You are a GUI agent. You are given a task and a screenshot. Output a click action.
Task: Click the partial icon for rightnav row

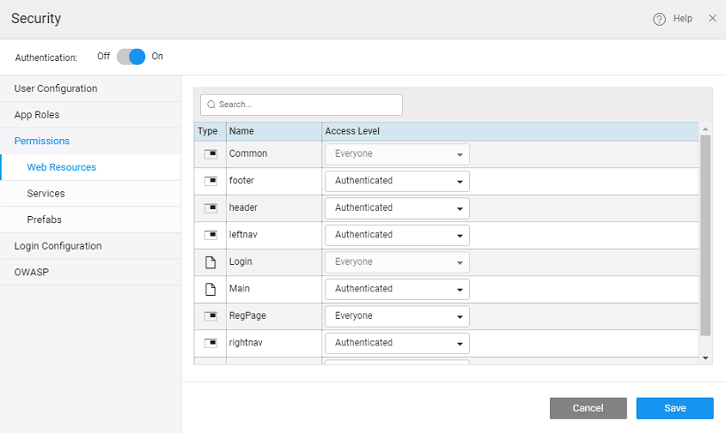tap(210, 343)
